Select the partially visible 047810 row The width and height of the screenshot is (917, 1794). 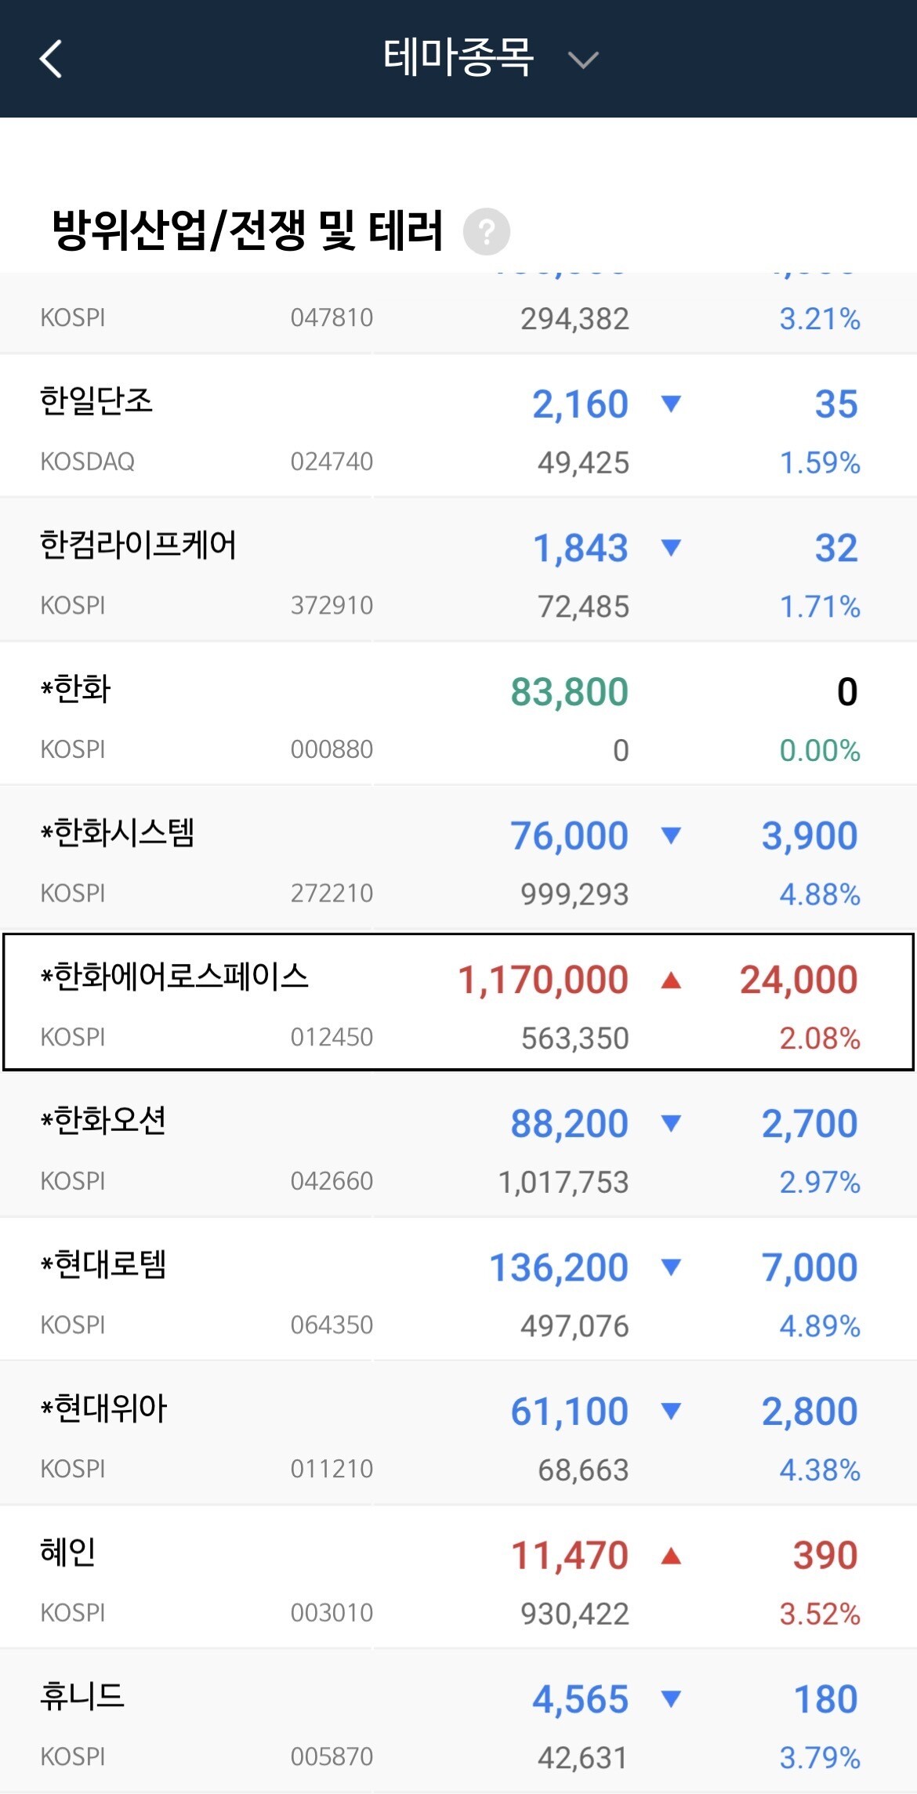[x=458, y=313]
